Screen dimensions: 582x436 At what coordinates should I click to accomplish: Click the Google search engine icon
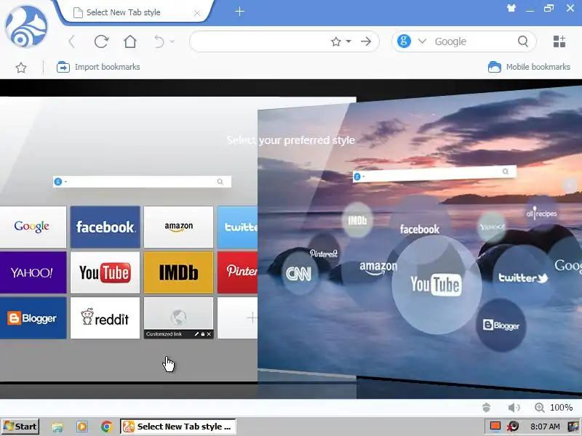click(x=404, y=41)
